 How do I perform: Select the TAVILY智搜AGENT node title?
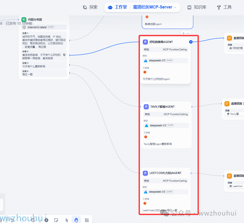point(162,107)
